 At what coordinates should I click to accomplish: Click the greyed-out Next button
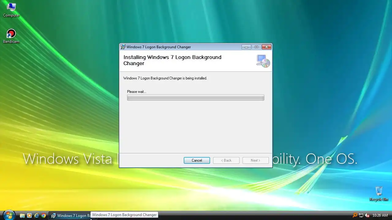tap(255, 160)
